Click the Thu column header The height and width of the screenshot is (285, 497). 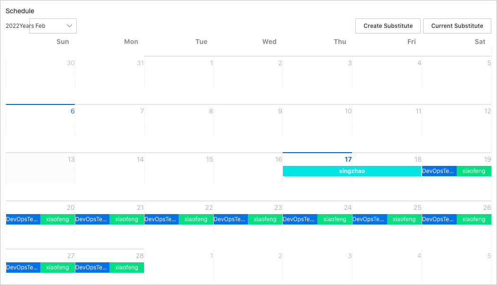340,42
